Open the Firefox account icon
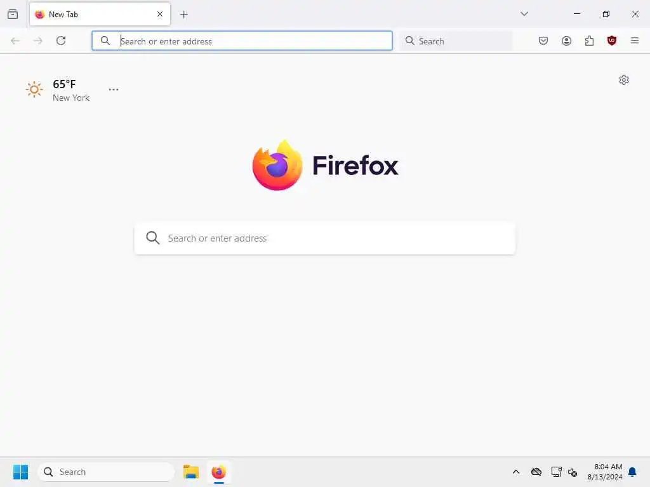The width and height of the screenshot is (650, 487). (x=566, y=41)
